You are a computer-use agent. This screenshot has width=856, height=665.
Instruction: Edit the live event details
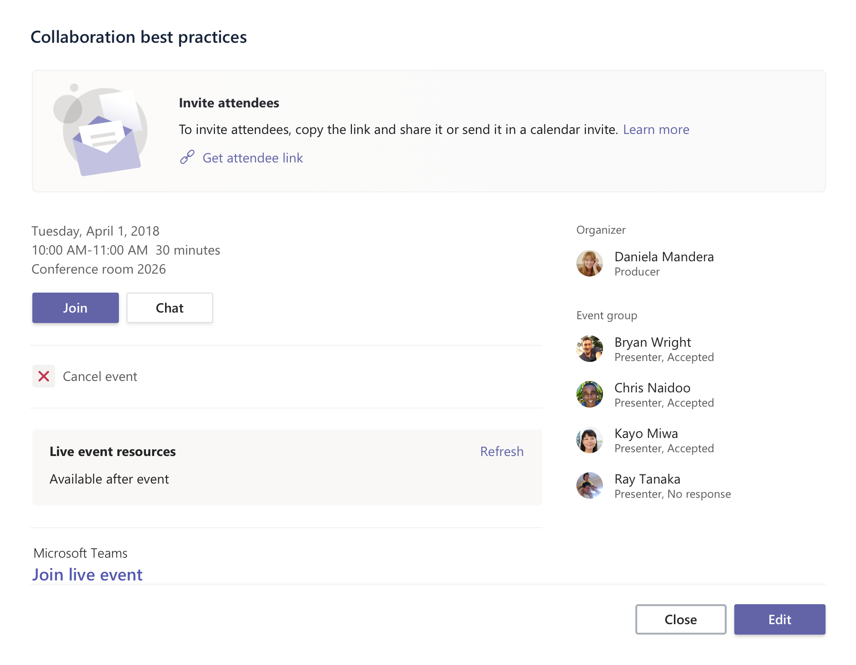pyautogui.click(x=779, y=619)
